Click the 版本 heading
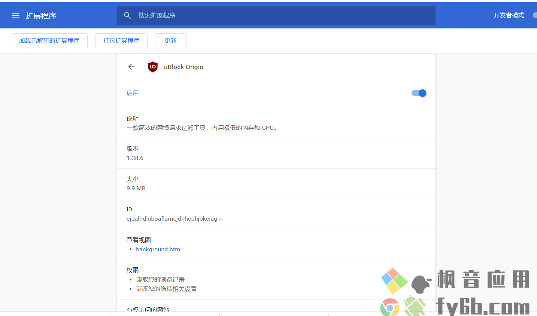537x316 pixels. click(133, 149)
